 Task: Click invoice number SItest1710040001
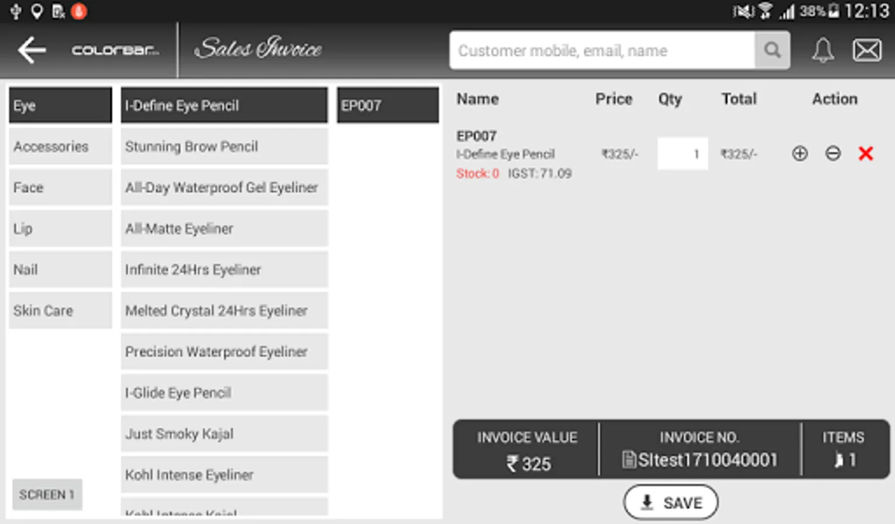coord(707,460)
